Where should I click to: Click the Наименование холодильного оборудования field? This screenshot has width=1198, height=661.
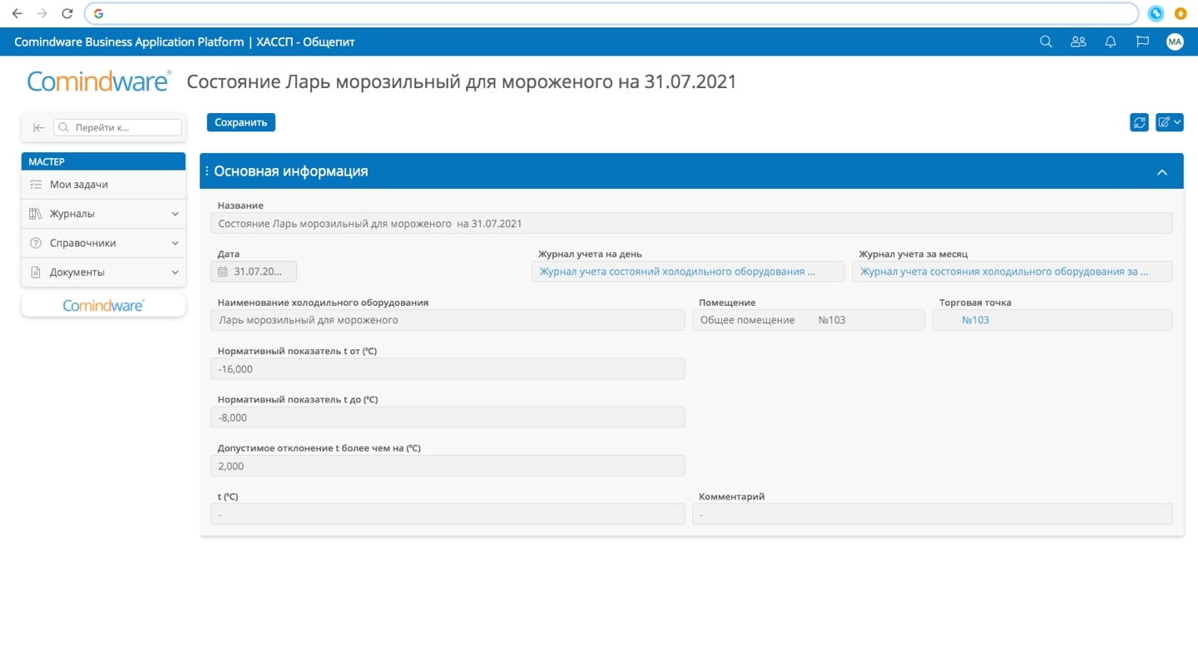coord(448,320)
